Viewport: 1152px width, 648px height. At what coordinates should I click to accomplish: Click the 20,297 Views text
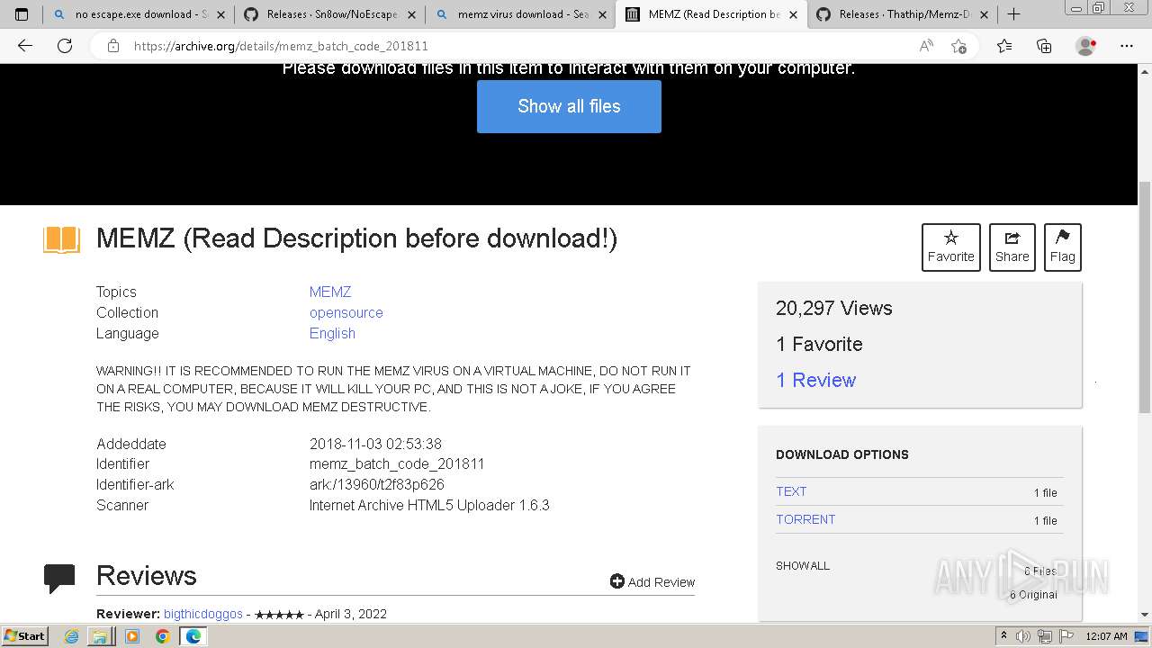pyautogui.click(x=834, y=308)
